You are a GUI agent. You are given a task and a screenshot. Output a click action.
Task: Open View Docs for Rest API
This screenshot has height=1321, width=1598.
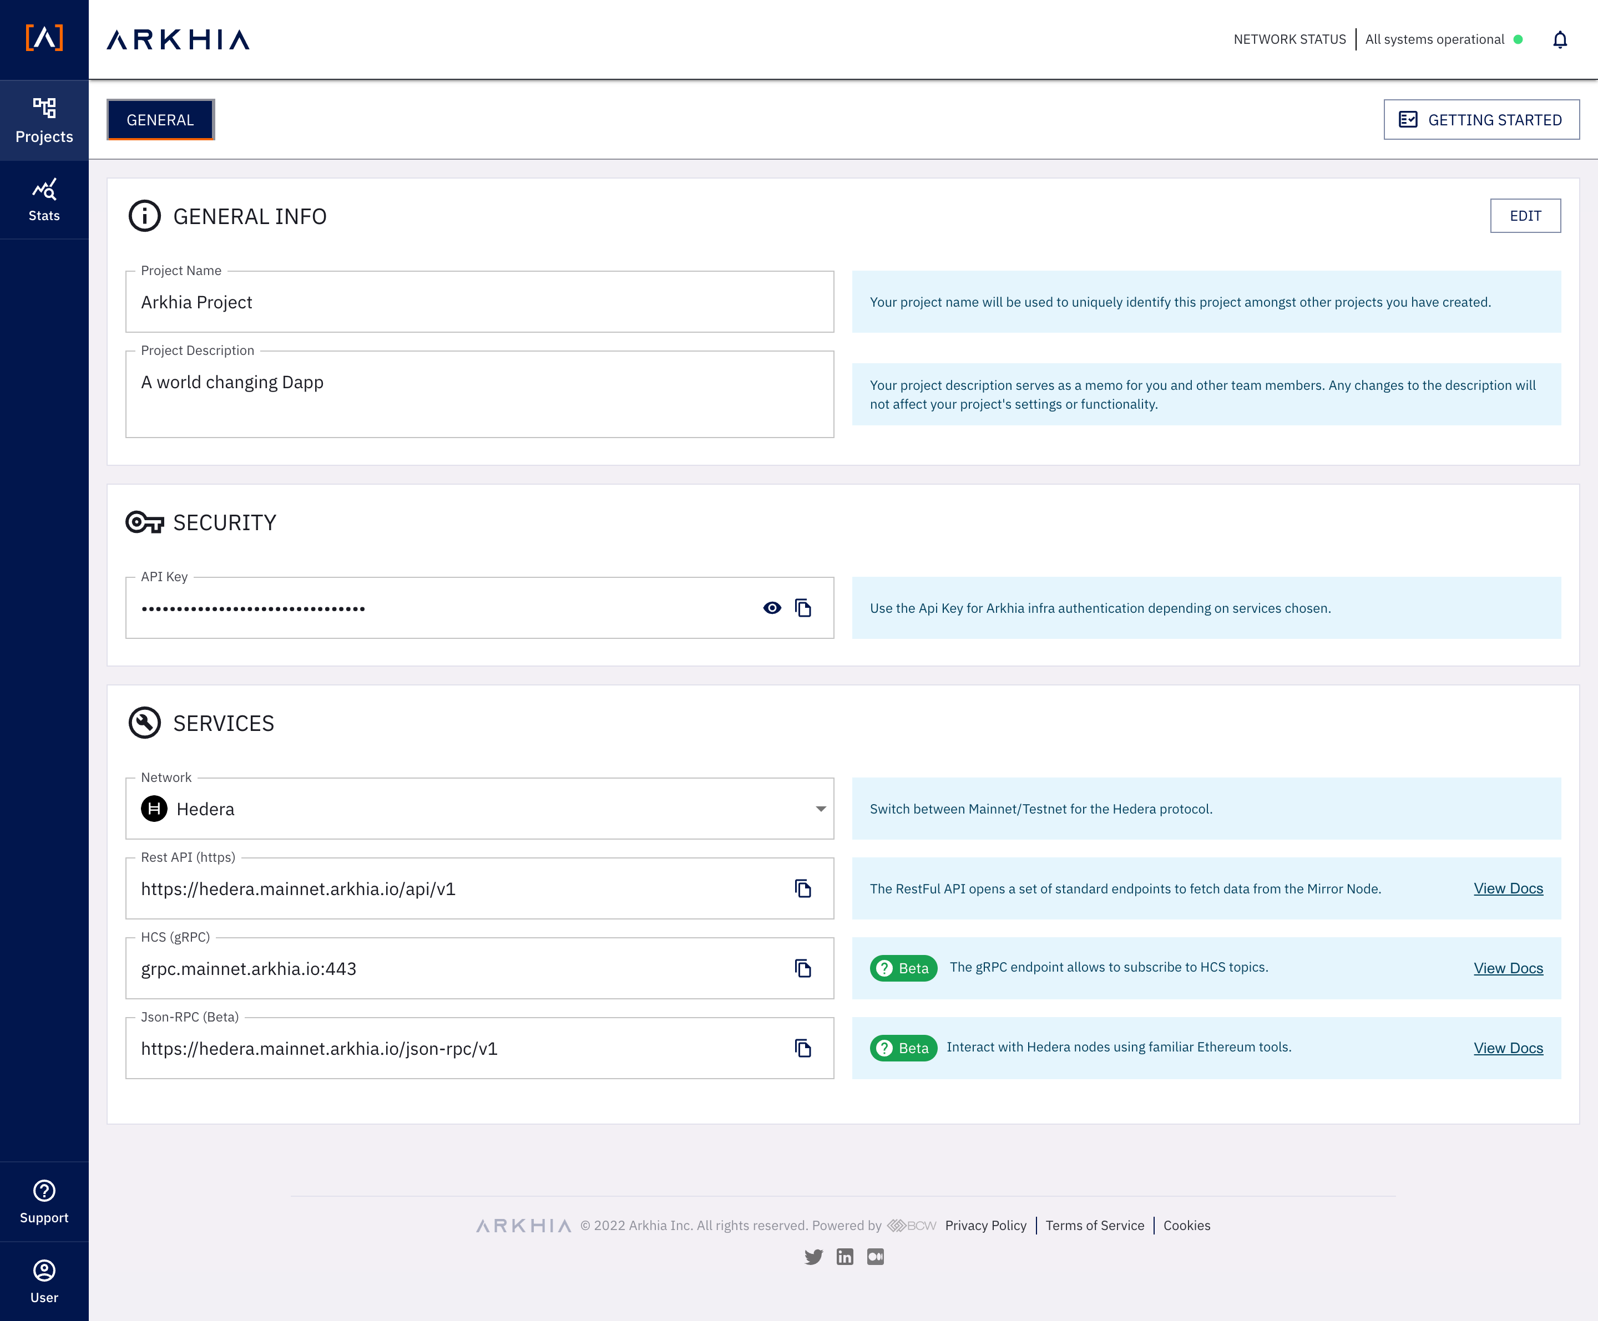tap(1508, 888)
